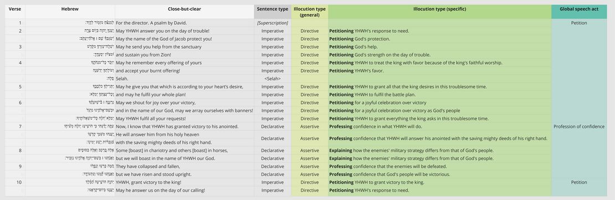The height and width of the screenshot is (200, 615).
Task: Click "Assertive" beside "but we have risen"
Action: tap(310, 175)
